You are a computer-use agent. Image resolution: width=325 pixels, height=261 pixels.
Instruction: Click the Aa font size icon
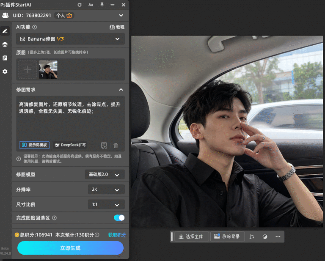pos(91,5)
